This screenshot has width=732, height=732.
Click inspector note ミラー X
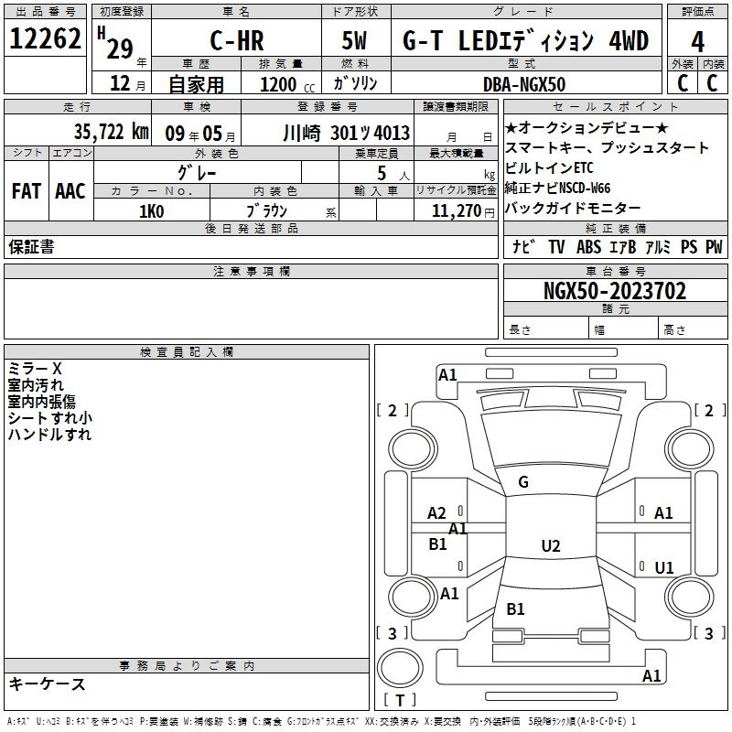click(35, 369)
